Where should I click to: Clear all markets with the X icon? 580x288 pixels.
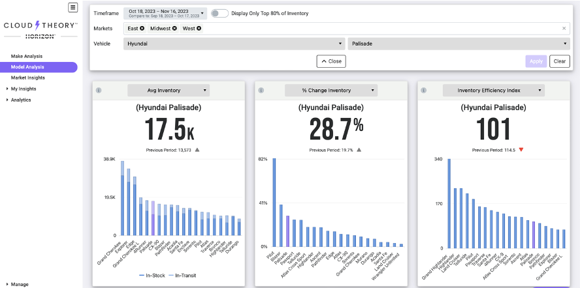click(x=564, y=29)
